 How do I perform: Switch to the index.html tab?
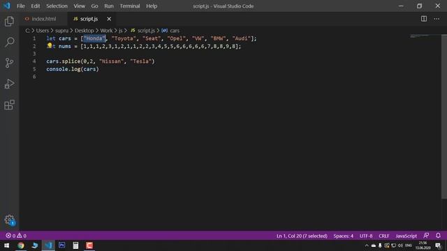coord(43,19)
